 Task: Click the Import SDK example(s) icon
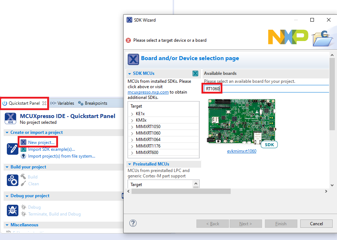[x=23, y=149]
